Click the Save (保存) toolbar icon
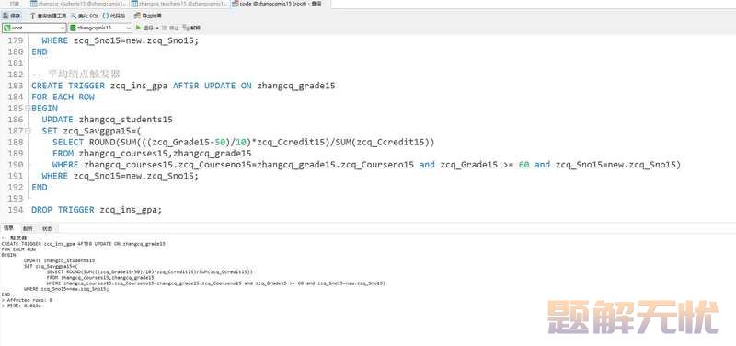 click(x=12, y=16)
